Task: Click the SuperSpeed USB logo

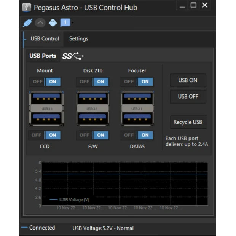Action: (73, 56)
